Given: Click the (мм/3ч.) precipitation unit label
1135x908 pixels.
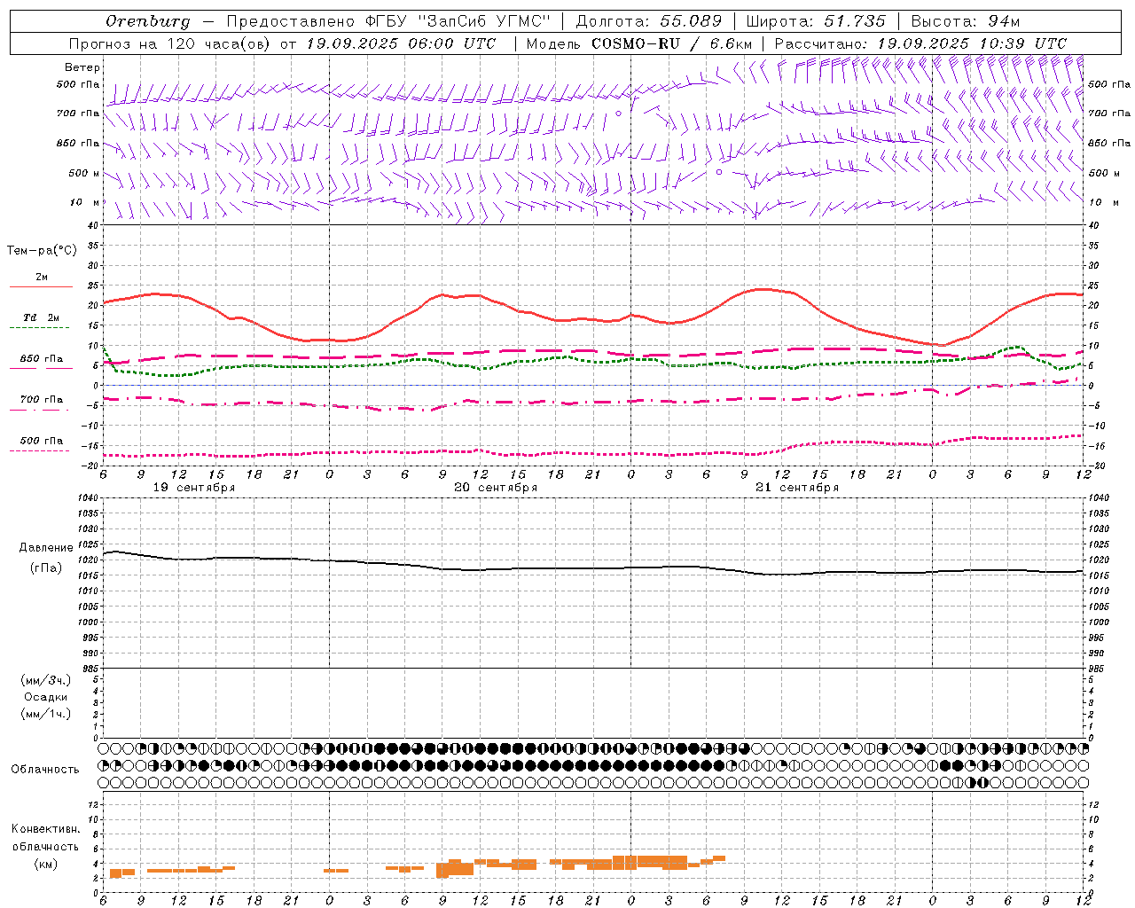Looking at the screenshot, I should pos(46,680).
